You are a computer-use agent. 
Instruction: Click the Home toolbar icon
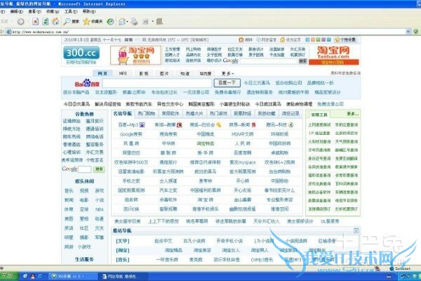click(55, 22)
